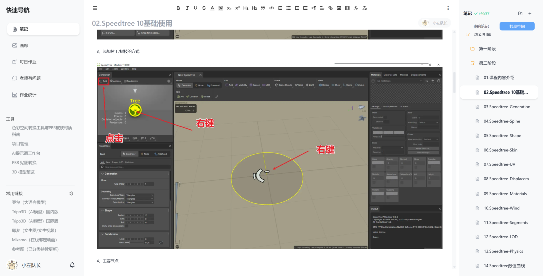Switch to the 共享空间 tab
The width and height of the screenshot is (543, 276).
point(517,26)
